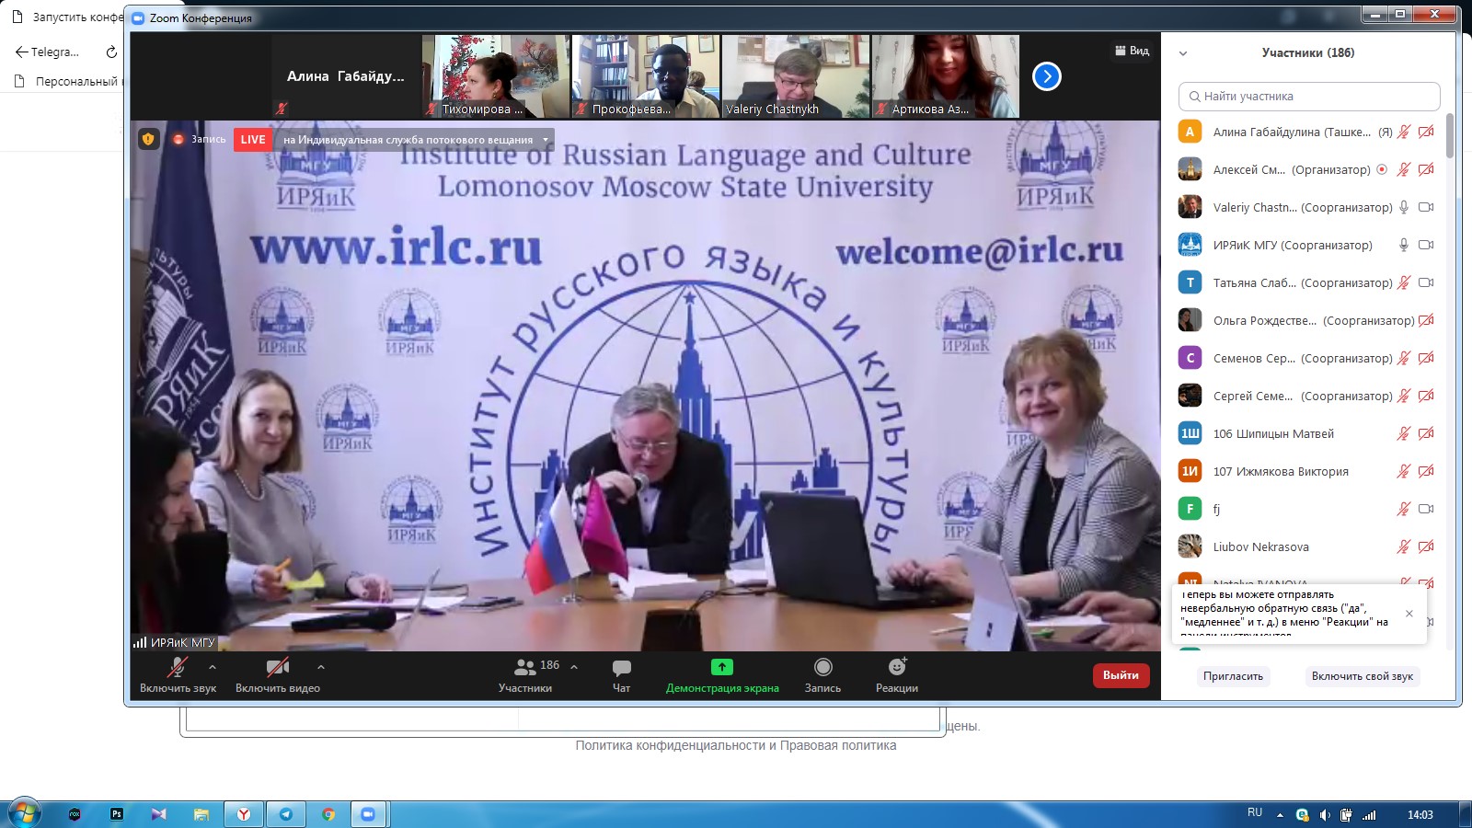Viewport: 1472px width, 828px height.
Task: Open Telegram taskbar icon
Action: tap(286, 814)
